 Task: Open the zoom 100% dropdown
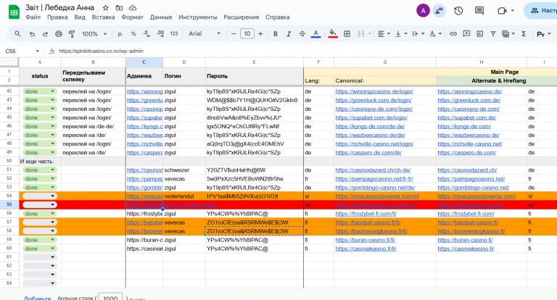94,33
